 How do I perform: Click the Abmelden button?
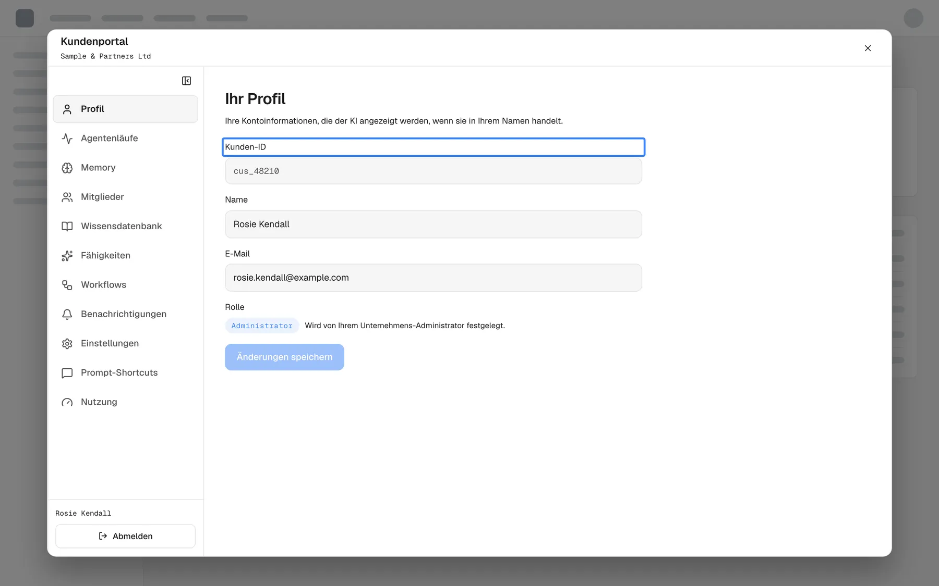click(x=125, y=536)
